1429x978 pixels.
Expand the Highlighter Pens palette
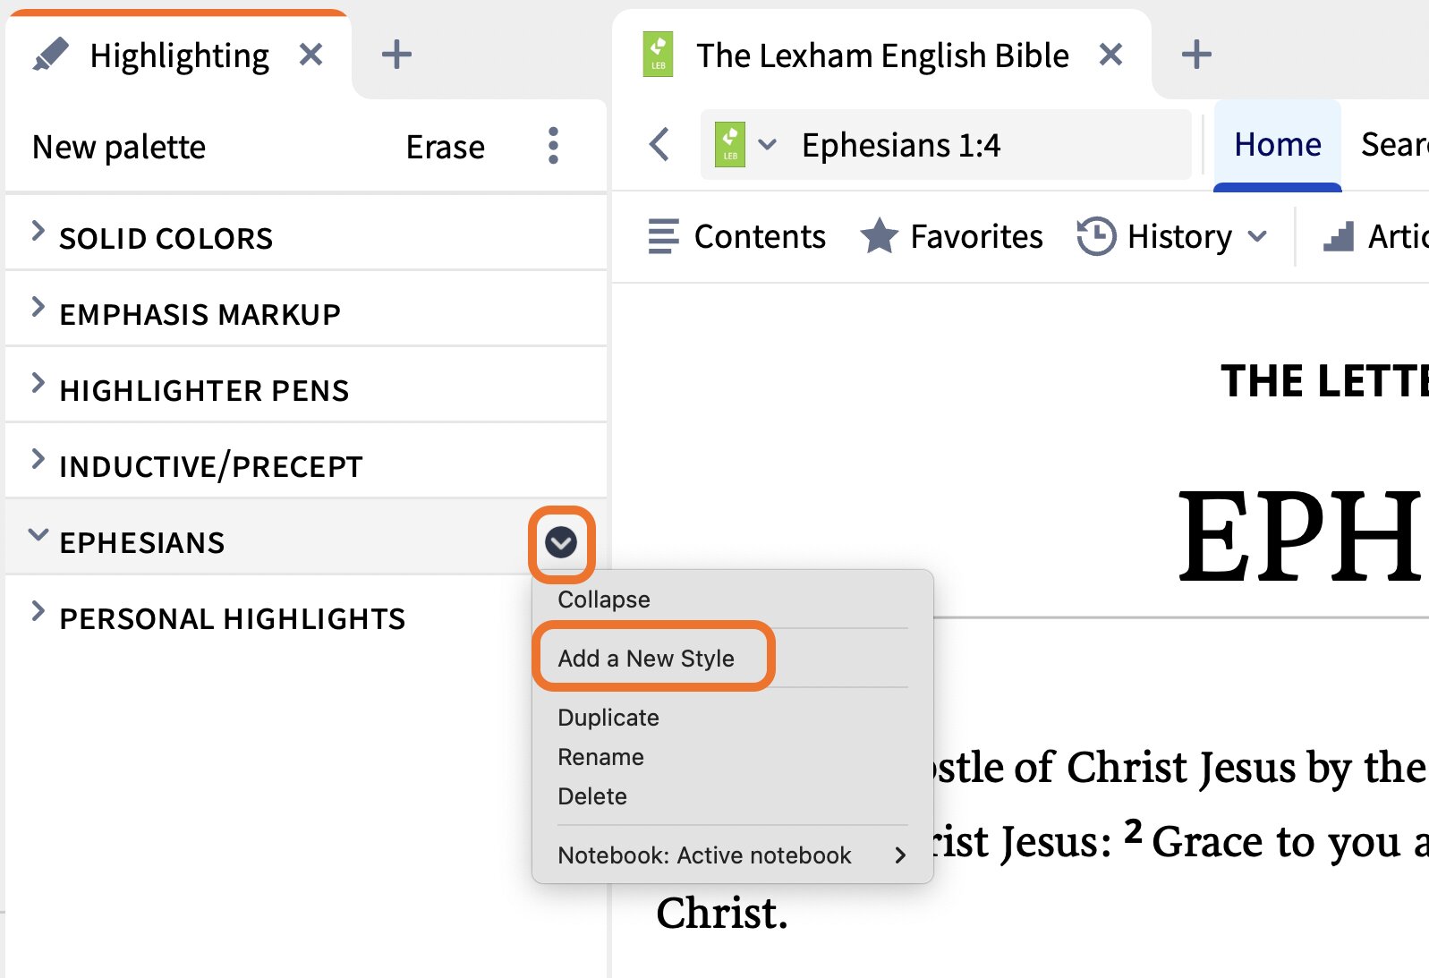pos(38,383)
